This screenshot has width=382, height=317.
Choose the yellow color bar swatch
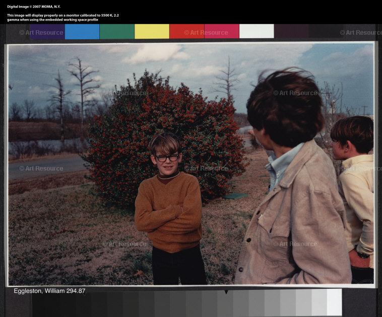pos(152,31)
